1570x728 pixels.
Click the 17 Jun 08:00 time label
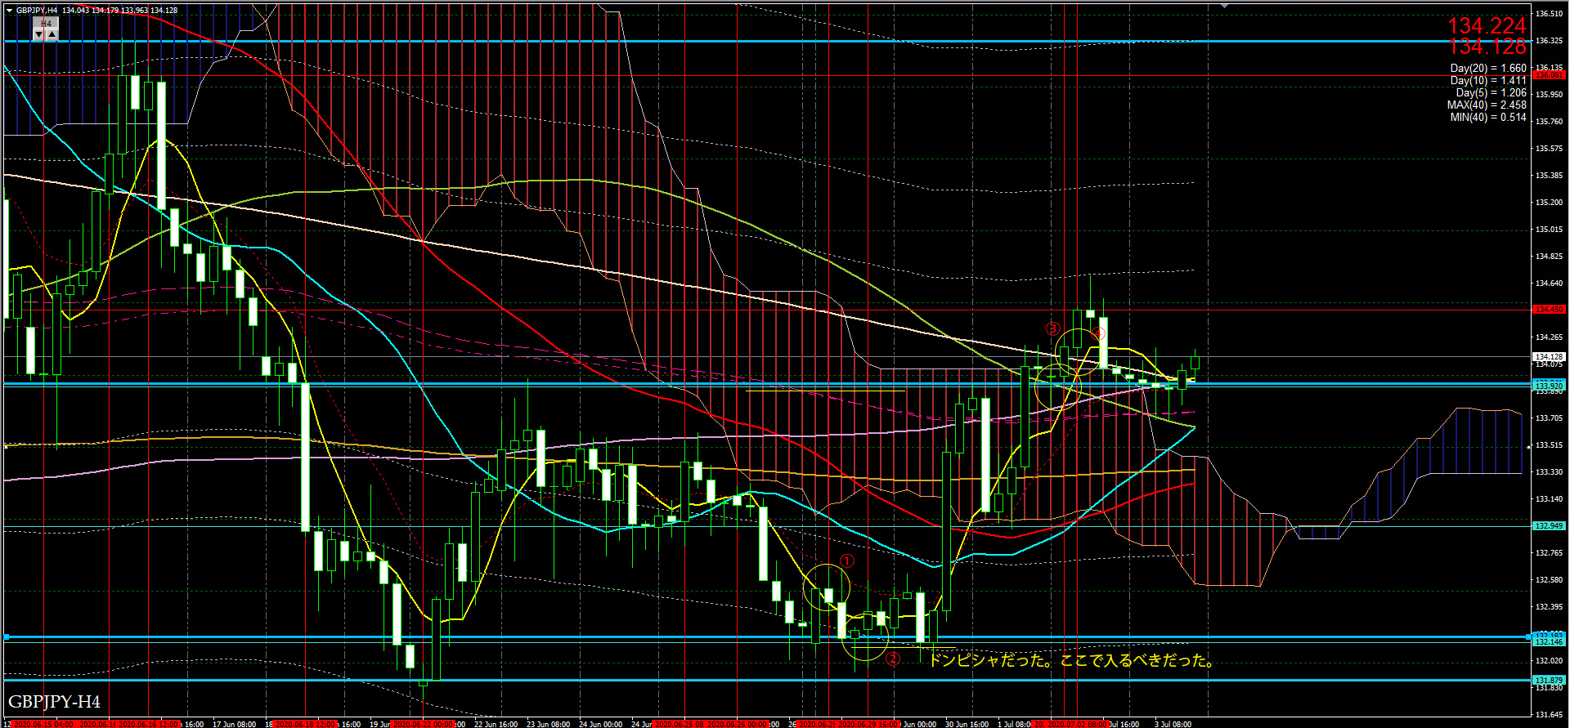tap(235, 724)
